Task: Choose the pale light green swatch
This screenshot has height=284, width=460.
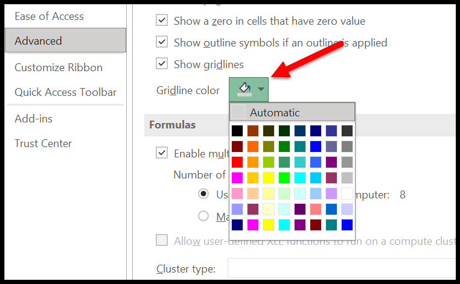Action: (284, 194)
